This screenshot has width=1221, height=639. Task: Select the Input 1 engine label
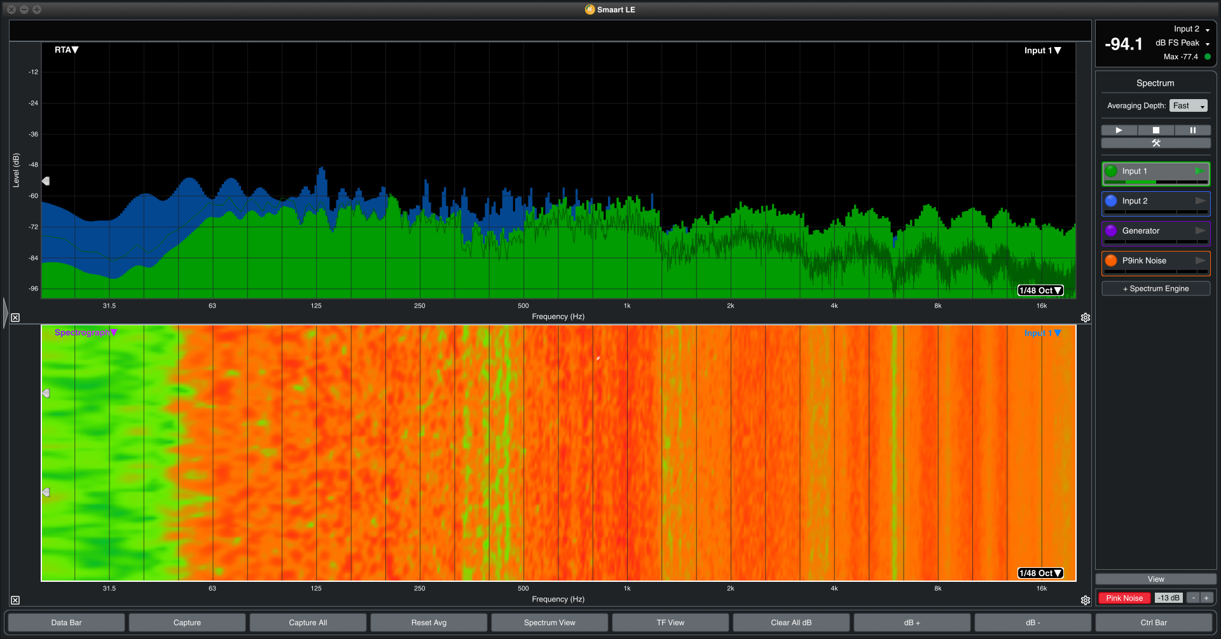click(1135, 171)
